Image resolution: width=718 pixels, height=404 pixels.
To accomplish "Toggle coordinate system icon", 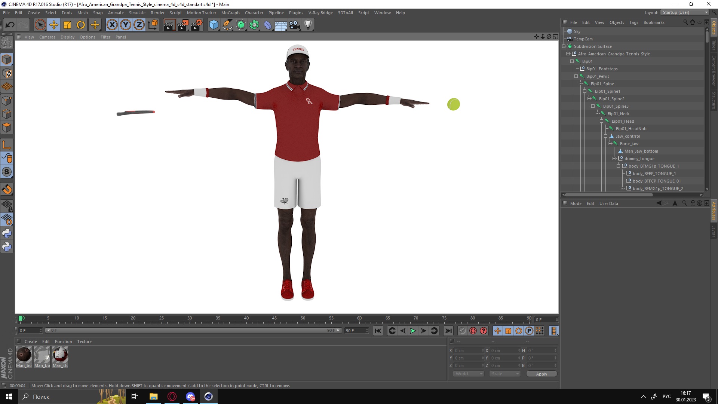I will point(153,25).
